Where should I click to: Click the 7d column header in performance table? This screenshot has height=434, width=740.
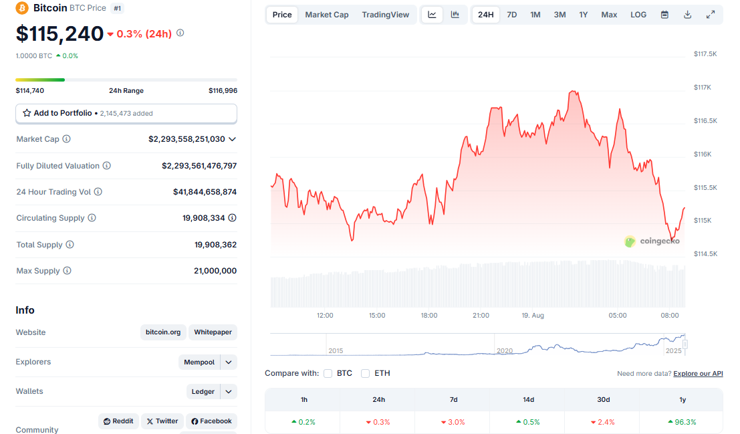click(x=453, y=399)
